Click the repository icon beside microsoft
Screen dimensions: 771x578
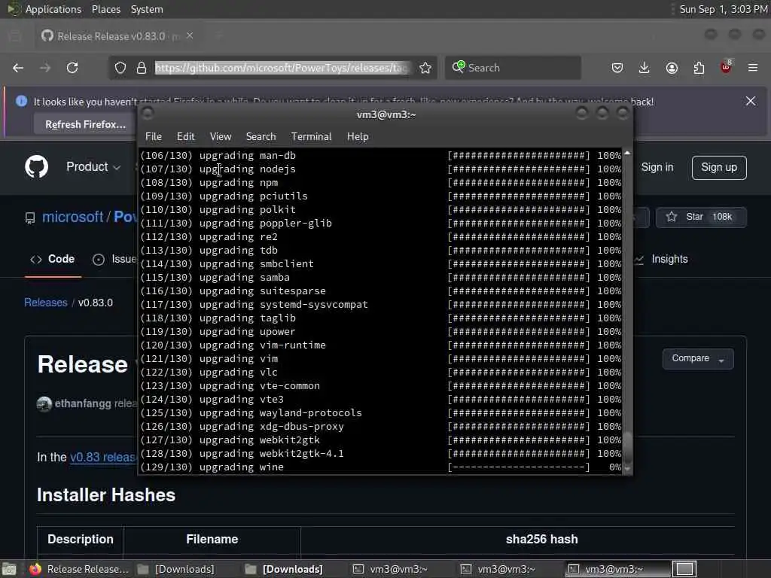[30, 218]
